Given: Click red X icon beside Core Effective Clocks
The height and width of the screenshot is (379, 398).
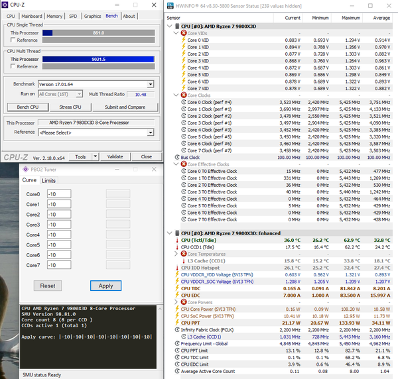Looking at the screenshot, I should click(184, 164).
